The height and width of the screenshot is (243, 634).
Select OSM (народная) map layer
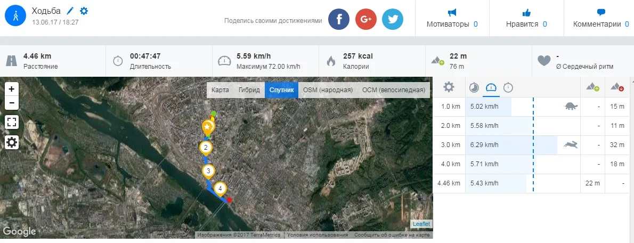pos(328,90)
